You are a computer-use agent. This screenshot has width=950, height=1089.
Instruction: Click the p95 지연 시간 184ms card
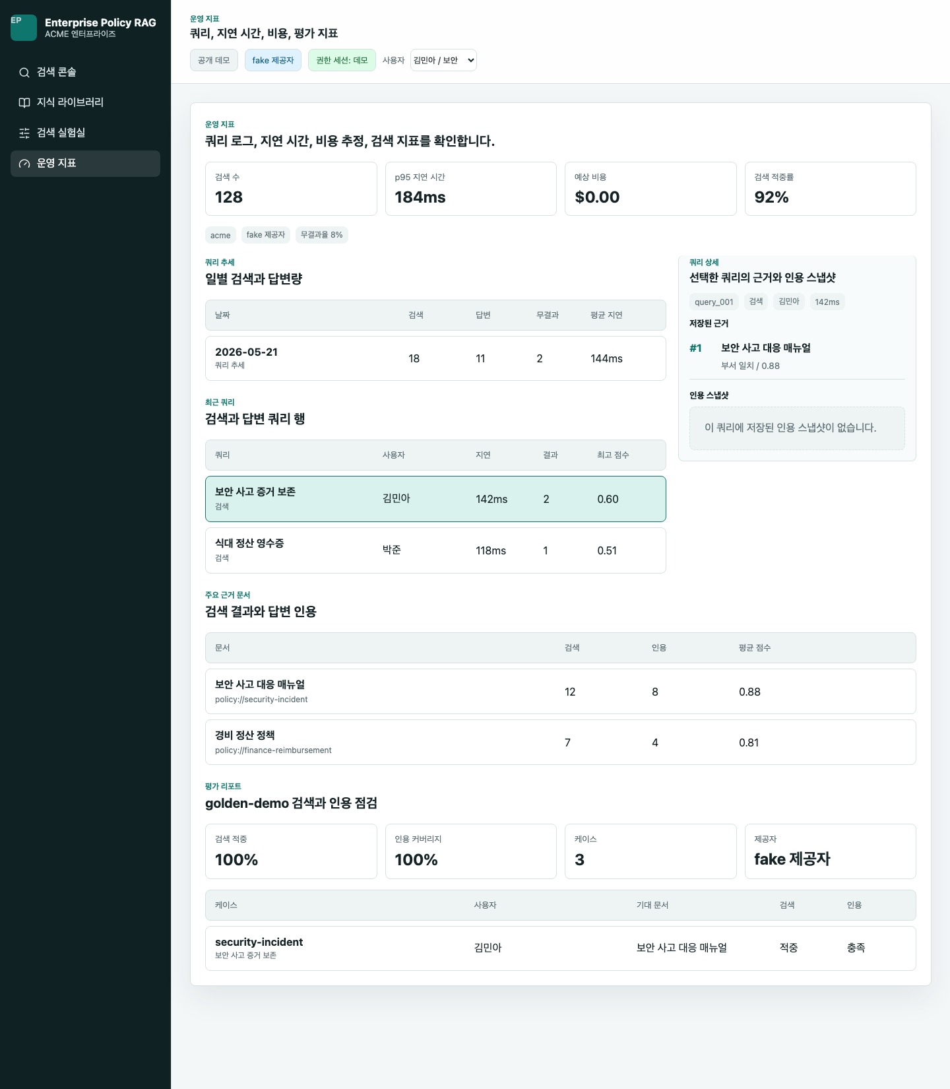point(471,189)
